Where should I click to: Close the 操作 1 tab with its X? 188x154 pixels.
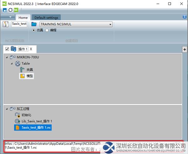[31, 49]
